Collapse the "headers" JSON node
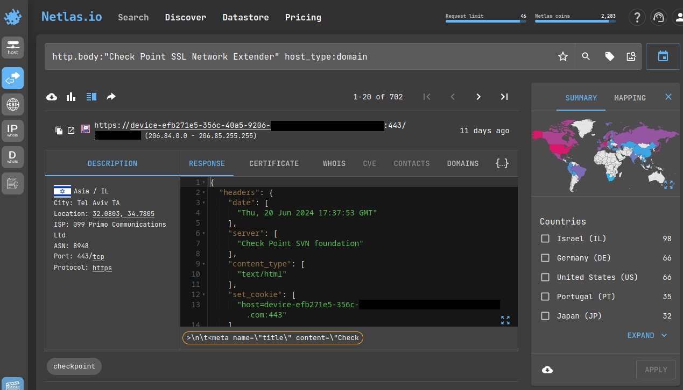 point(203,192)
